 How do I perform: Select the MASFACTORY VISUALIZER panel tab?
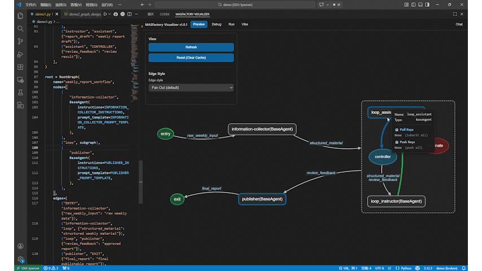(x=192, y=14)
